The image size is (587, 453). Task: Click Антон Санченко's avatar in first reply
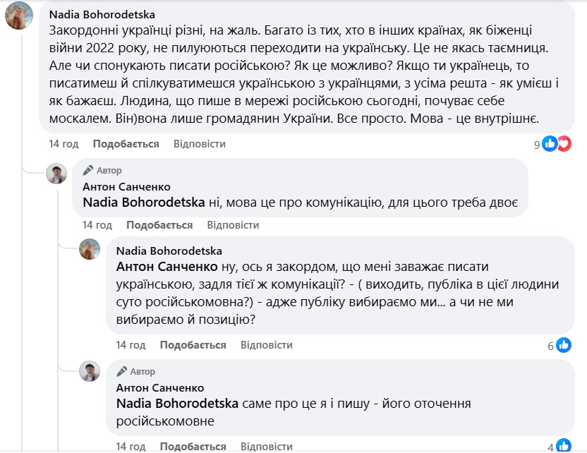coord(56,174)
